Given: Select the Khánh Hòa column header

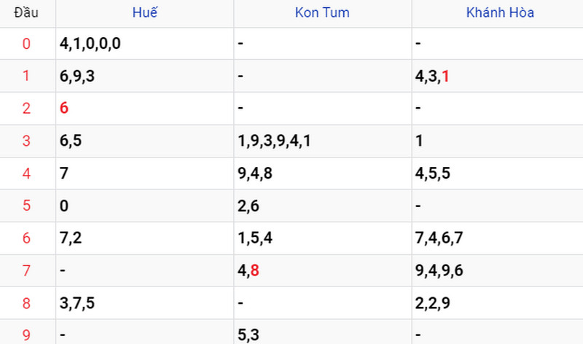Looking at the screenshot, I should [500, 13].
